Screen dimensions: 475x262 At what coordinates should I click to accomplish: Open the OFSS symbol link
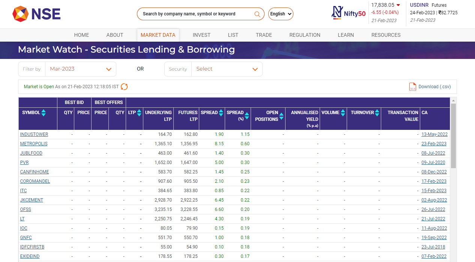(x=25, y=209)
